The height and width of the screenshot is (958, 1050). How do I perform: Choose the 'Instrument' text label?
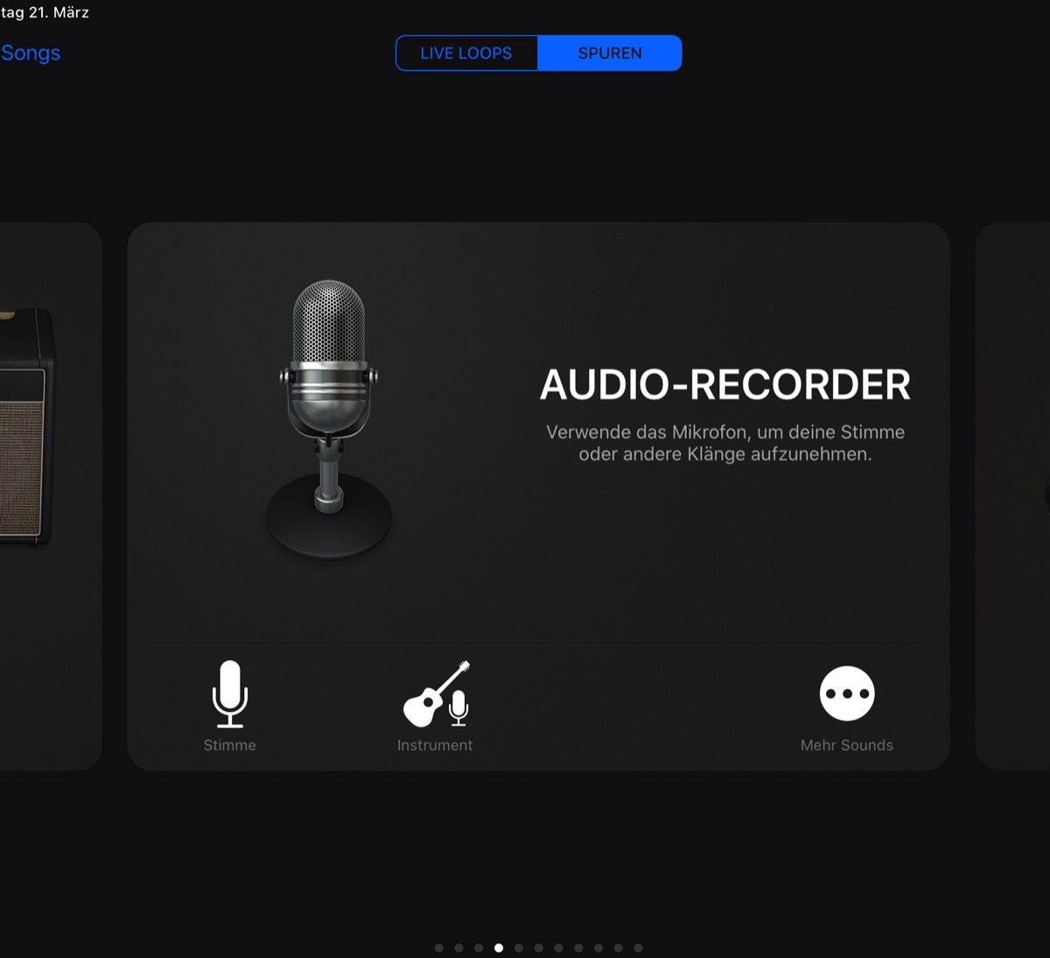coord(435,745)
